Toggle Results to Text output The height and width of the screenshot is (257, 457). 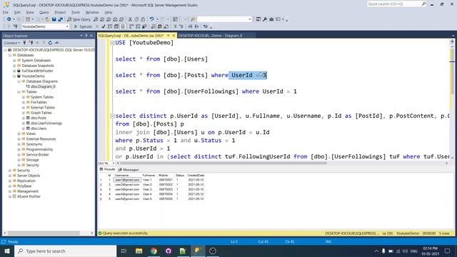pyautogui.click(x=154, y=26)
